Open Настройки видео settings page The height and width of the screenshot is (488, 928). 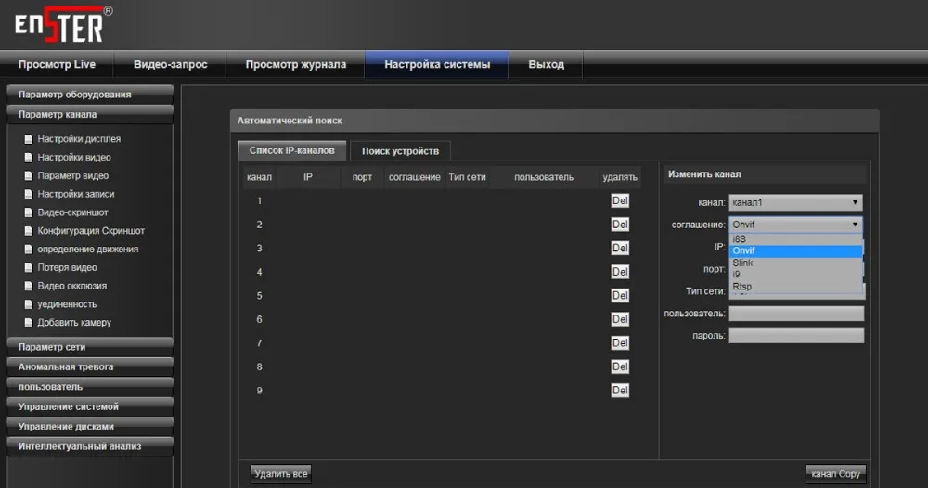[x=74, y=158]
